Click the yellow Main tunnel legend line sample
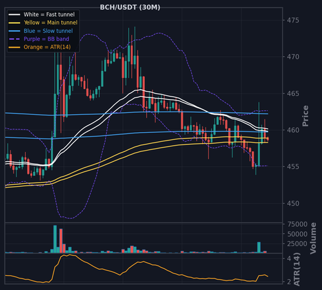The height and width of the screenshot is (290, 322). coord(14,23)
